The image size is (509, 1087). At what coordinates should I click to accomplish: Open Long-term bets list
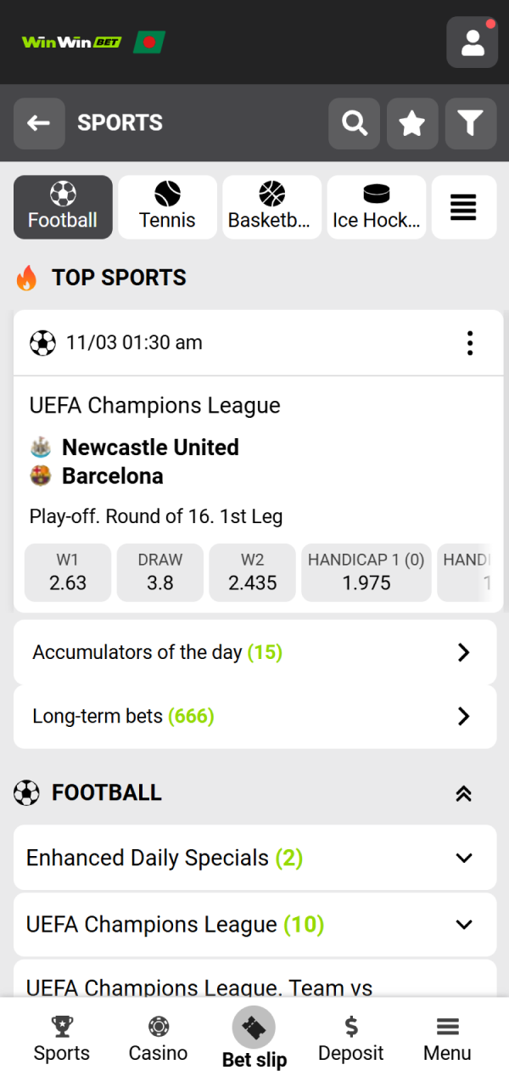click(x=255, y=716)
